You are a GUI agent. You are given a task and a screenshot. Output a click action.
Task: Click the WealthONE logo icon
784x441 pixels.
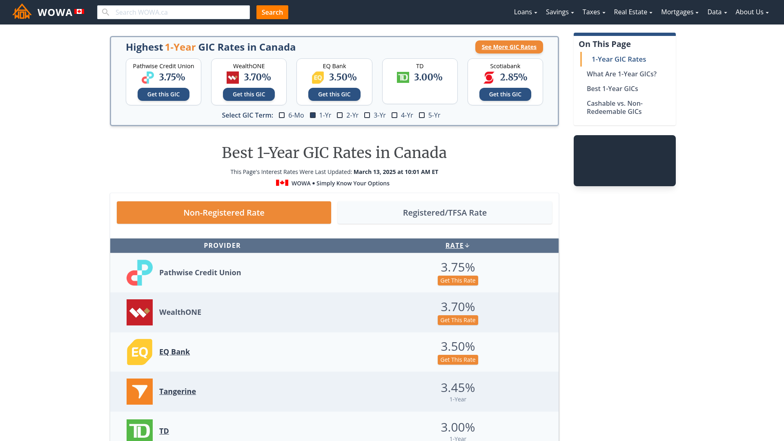coord(140,312)
